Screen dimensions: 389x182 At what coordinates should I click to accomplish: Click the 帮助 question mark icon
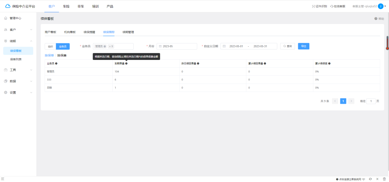click(376, 19)
